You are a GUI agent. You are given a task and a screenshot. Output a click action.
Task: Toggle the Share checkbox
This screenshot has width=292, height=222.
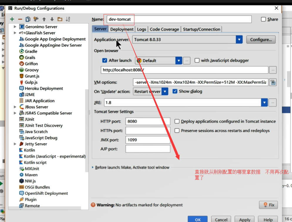[x=263, y=19]
